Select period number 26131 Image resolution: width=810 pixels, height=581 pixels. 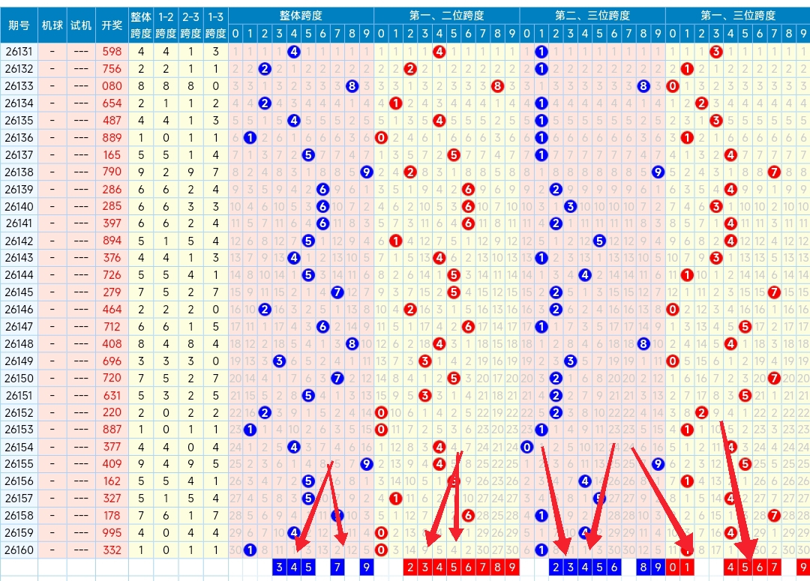(19, 52)
